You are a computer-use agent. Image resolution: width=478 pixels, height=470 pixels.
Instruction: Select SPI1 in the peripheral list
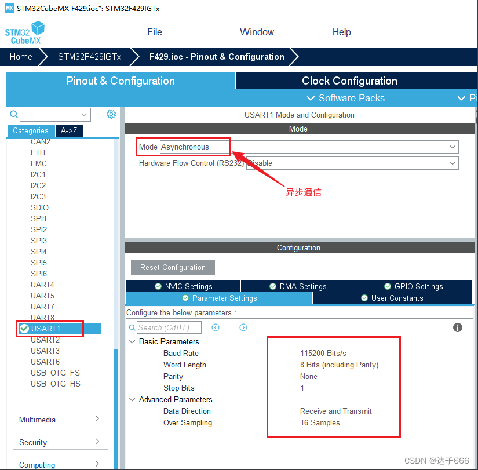[x=39, y=218]
